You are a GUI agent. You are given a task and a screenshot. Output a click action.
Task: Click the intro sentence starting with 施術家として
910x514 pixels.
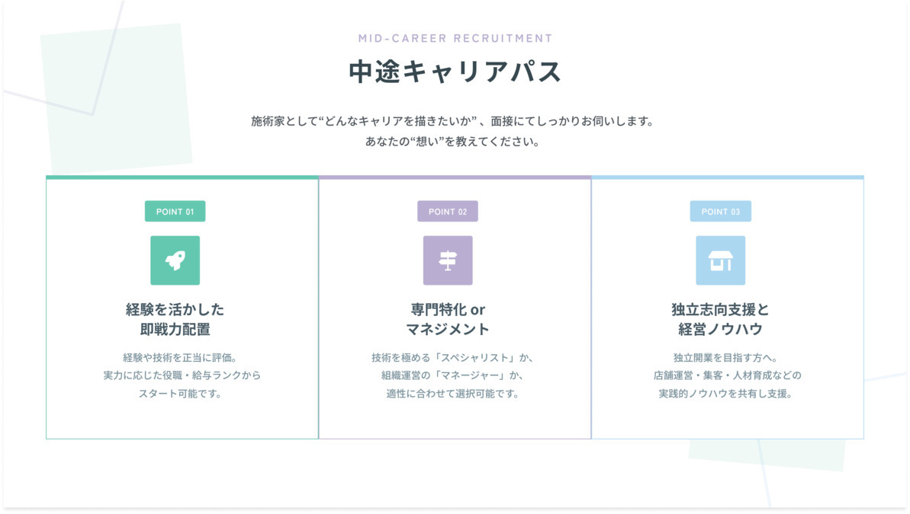pyautogui.click(x=453, y=121)
